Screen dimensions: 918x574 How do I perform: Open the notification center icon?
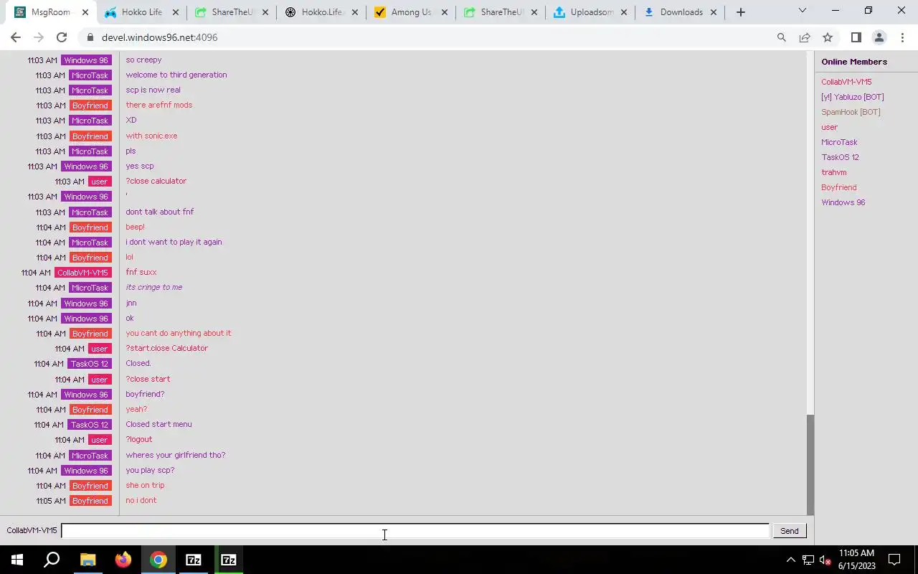coord(894,560)
